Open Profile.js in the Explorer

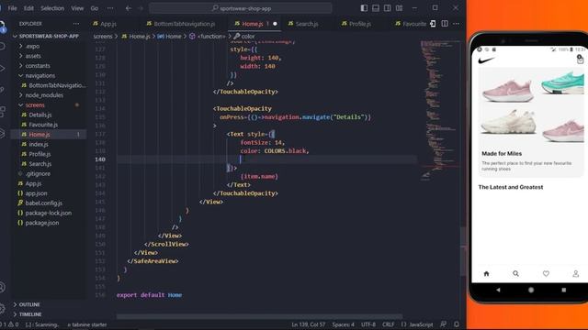[x=49, y=154]
